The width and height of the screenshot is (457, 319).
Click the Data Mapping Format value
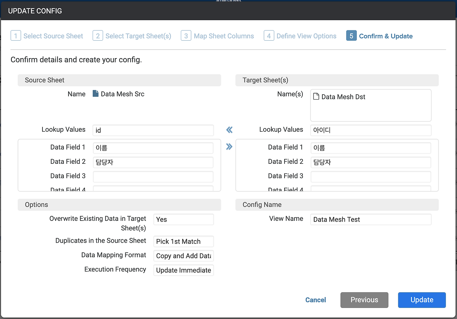[184, 256]
